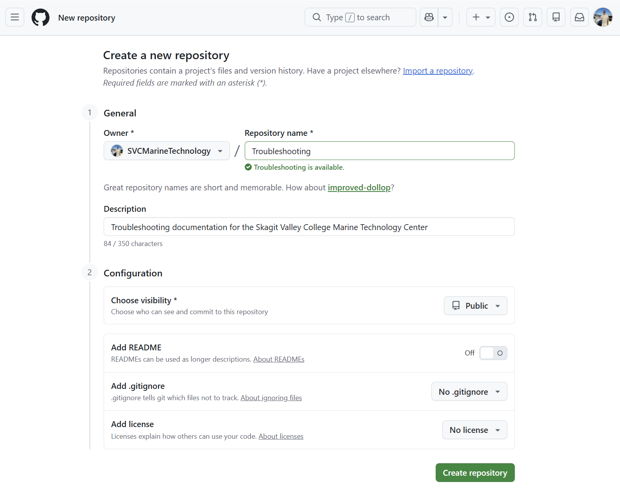Click the 'Create a new repository' heading

(166, 55)
